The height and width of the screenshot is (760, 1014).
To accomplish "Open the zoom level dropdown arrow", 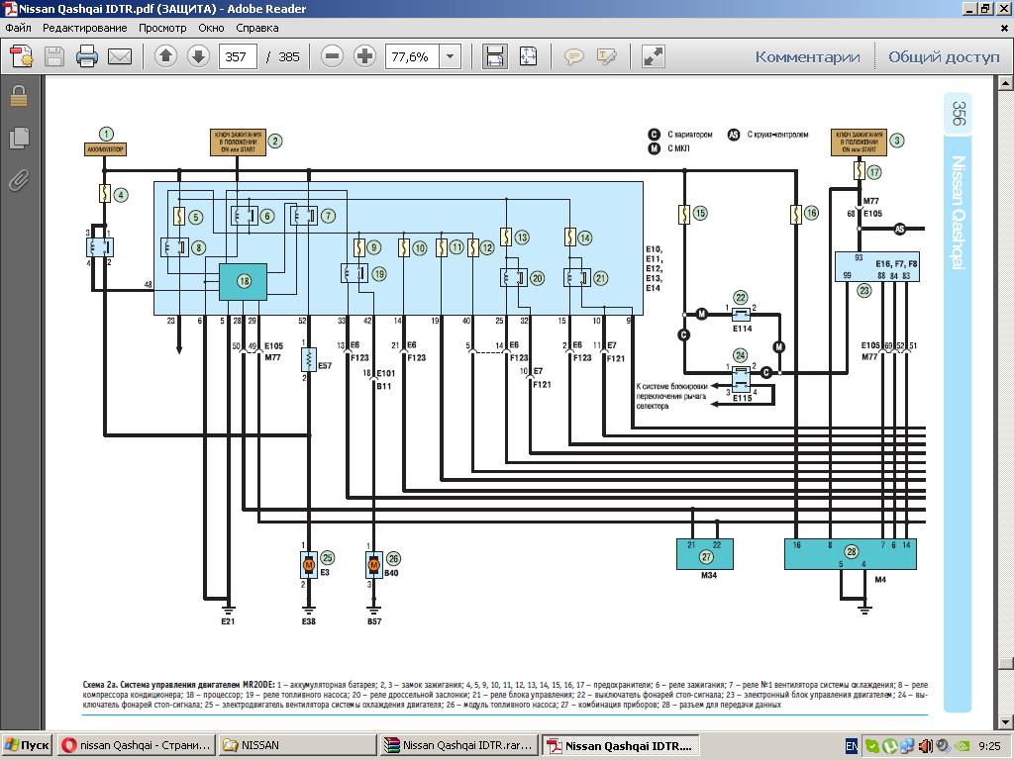I will 451,56.
